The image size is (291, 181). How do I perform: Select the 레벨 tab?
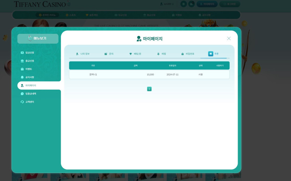coord(161,54)
